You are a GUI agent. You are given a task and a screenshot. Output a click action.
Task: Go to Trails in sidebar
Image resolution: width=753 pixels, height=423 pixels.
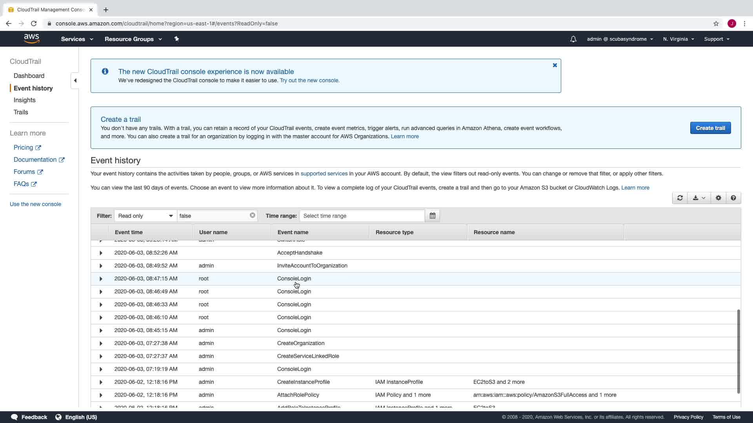[21, 112]
